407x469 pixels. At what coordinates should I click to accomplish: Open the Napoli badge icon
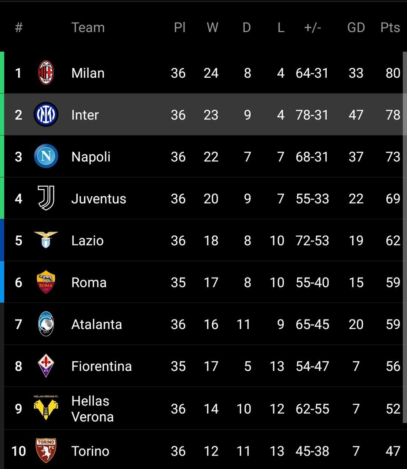[46, 156]
